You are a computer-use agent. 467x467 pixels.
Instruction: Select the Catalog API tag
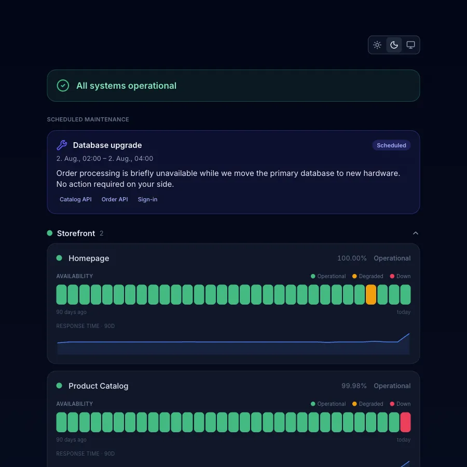(x=76, y=199)
